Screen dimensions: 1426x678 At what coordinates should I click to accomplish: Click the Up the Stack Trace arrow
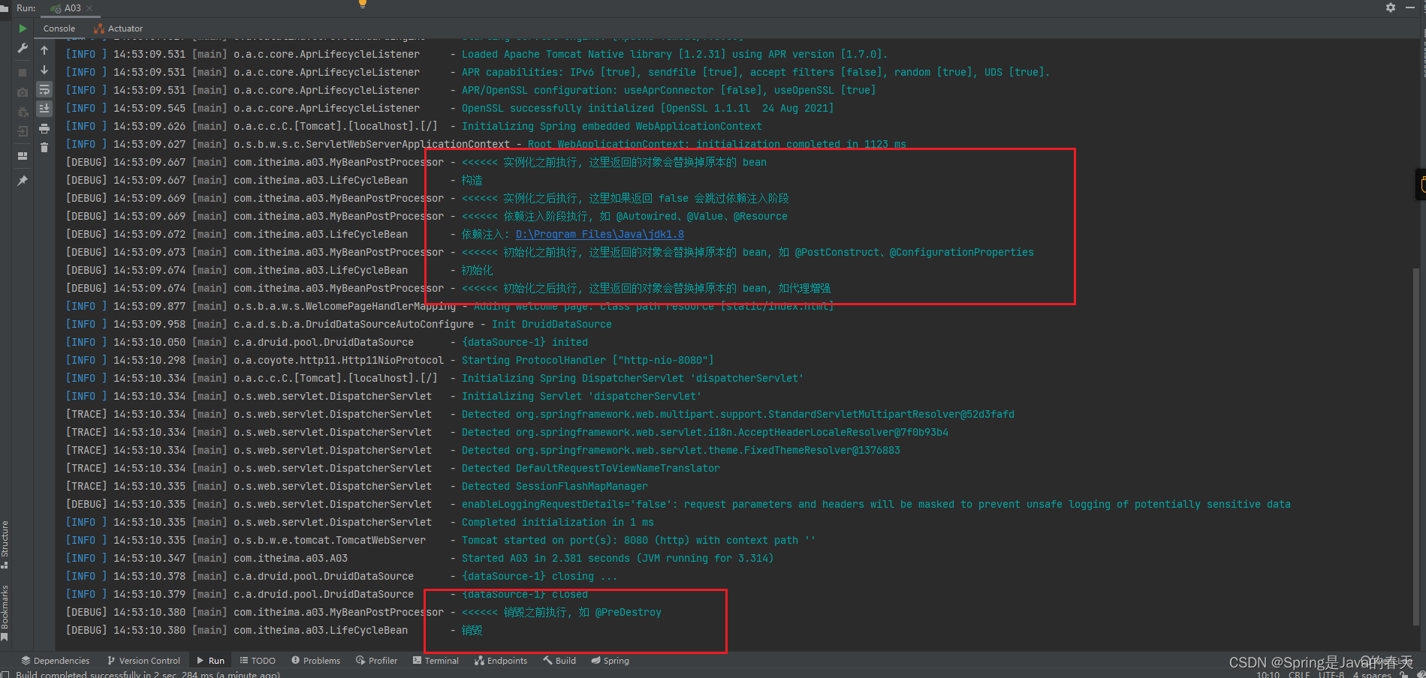click(44, 50)
